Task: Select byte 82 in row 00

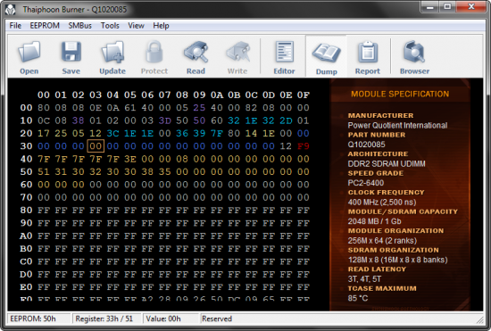Action: (x=251, y=108)
